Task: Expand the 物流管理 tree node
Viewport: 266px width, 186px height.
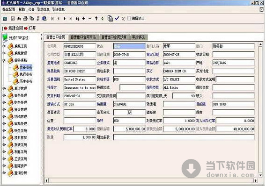Action: (4, 117)
